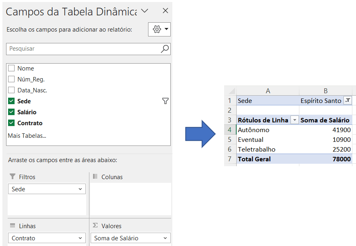Select row 4 header
The height and width of the screenshot is (246, 356).
click(x=230, y=130)
